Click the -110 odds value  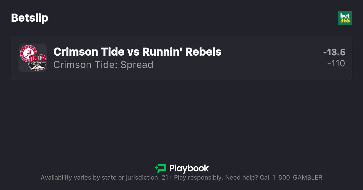(336, 64)
